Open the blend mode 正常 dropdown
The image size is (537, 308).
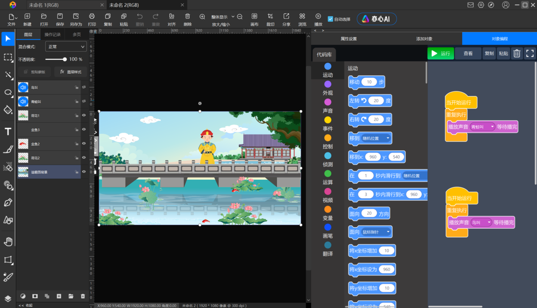click(66, 46)
